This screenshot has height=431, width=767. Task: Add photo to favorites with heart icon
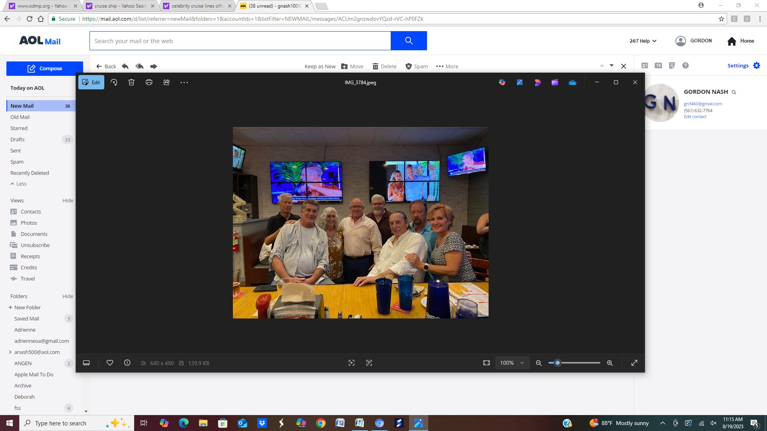point(110,363)
